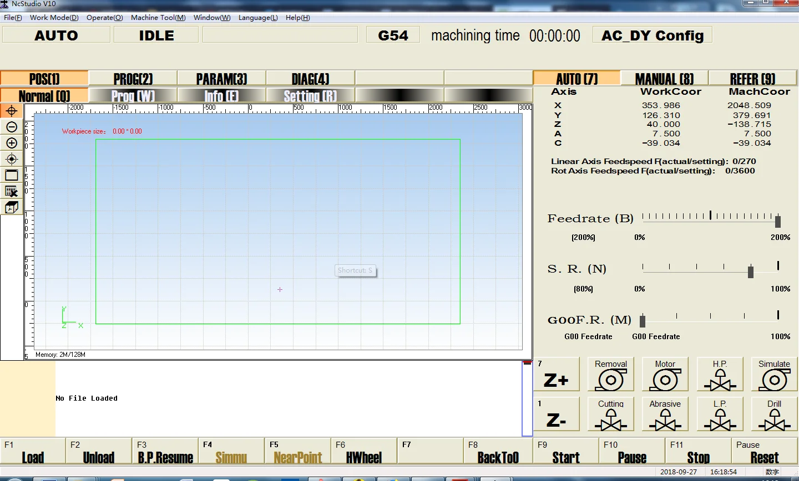Click the zoom in plus icon
The height and width of the screenshot is (481, 799).
[11, 143]
